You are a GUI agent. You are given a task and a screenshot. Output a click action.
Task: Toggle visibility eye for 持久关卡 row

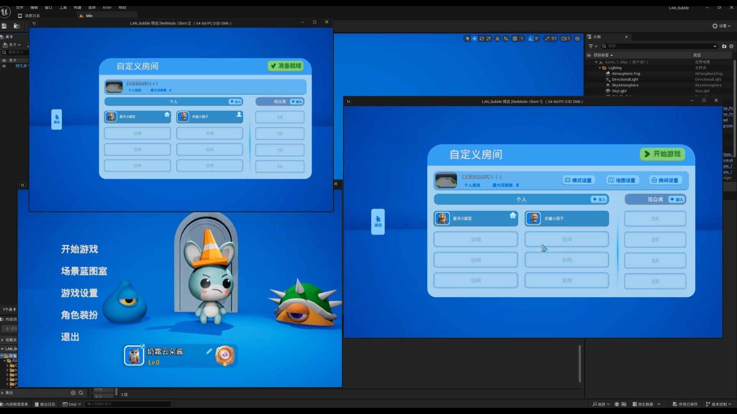[x=4, y=66]
